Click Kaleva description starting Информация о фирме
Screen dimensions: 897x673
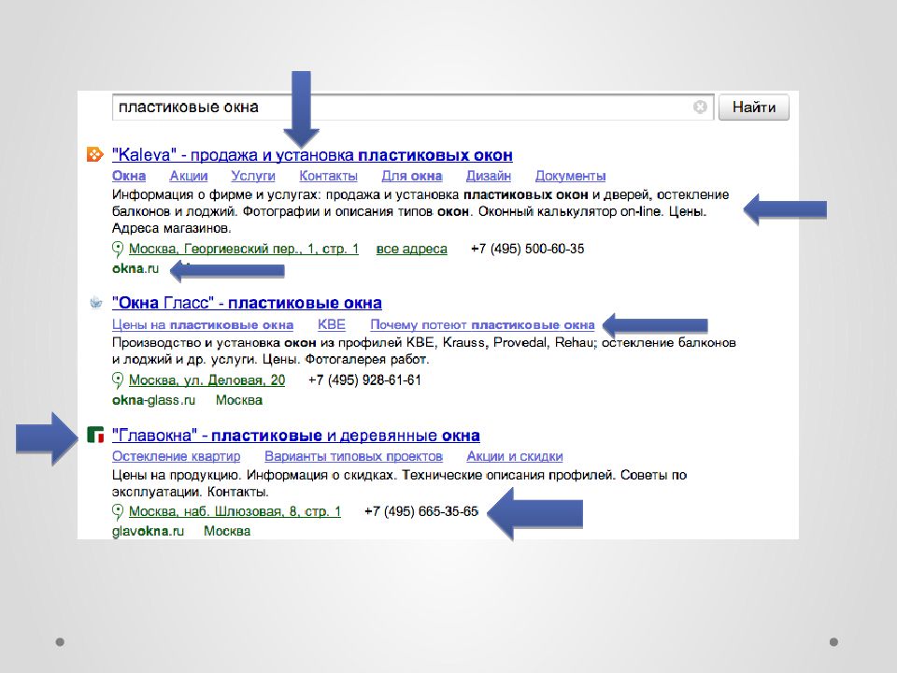click(420, 211)
